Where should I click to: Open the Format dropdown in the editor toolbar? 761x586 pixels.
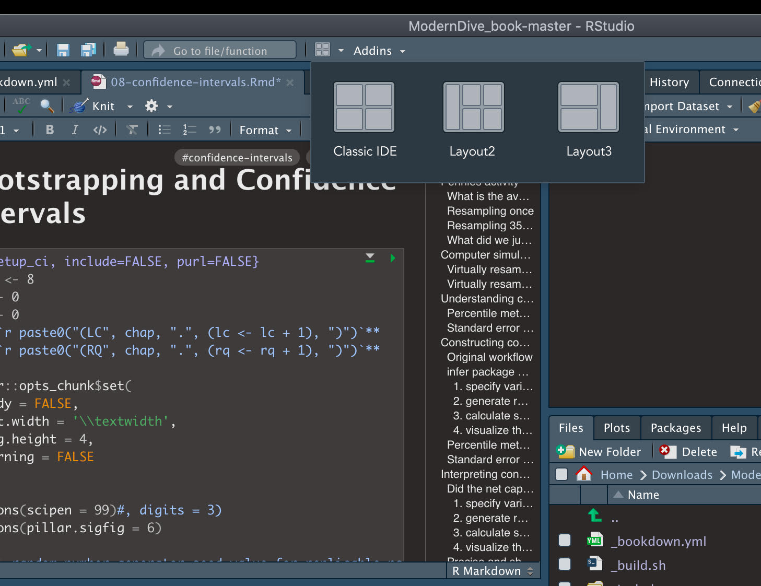click(x=264, y=130)
